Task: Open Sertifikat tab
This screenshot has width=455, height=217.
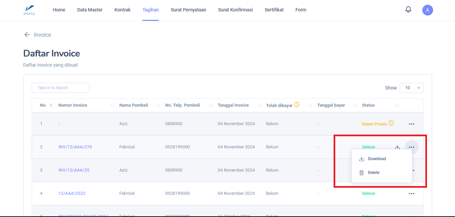Action: [x=274, y=10]
